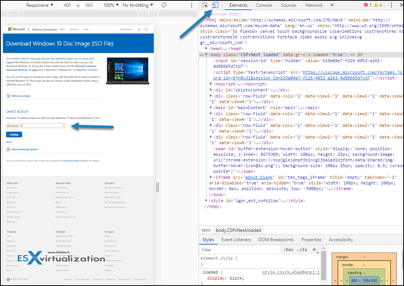The image size is (404, 286).
Task: Open the network conditions disable icon
Action: (164, 5)
